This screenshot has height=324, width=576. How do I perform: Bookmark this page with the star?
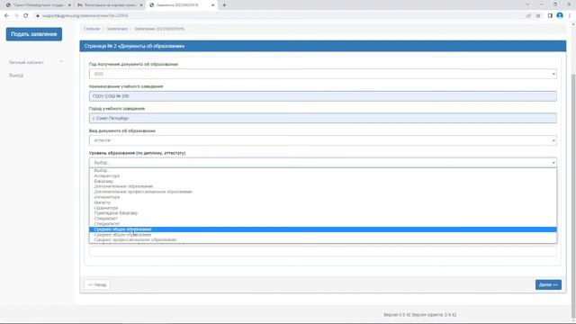coord(538,16)
